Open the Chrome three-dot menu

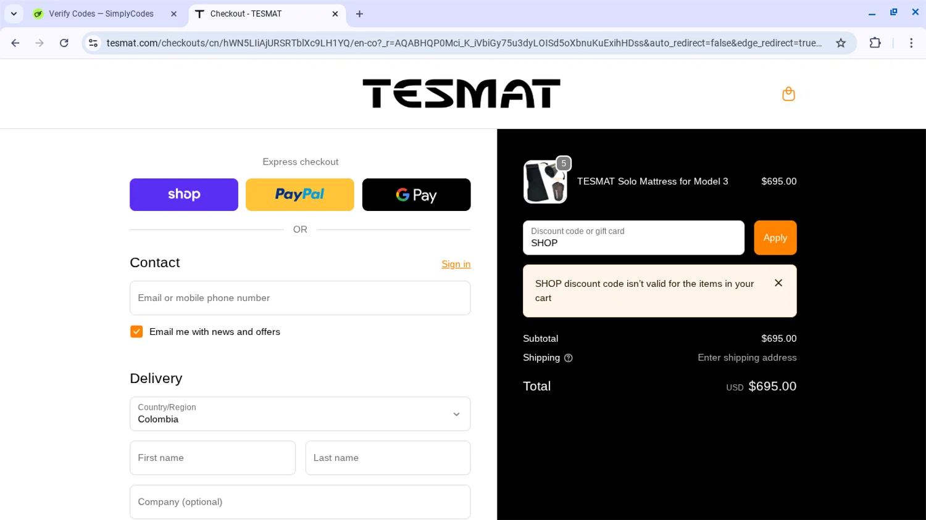(x=911, y=43)
